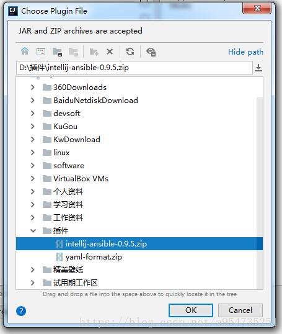282x334 pixels.
Task: Expand the VirtualBox VMs folder
Action: click(x=32, y=179)
